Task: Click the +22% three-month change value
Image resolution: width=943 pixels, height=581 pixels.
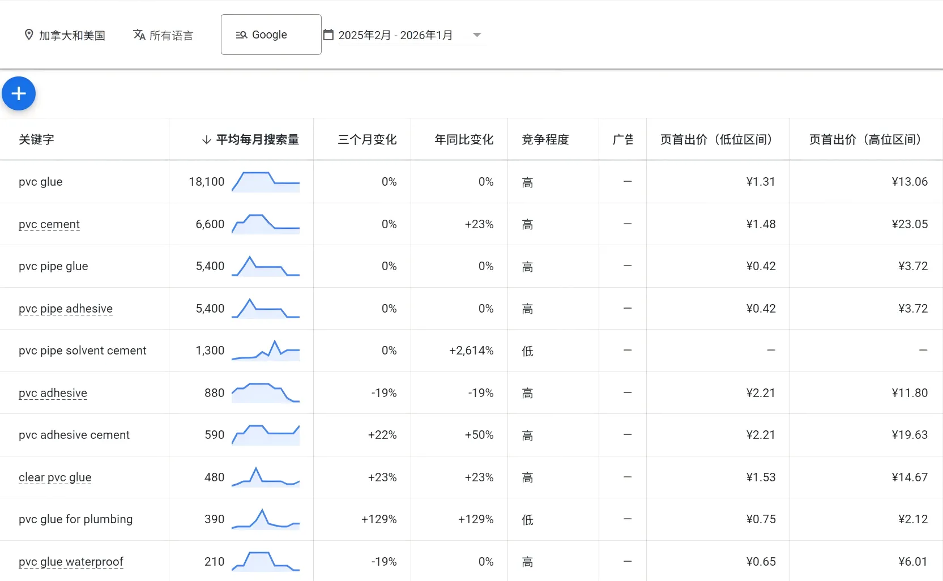Action: pos(382,435)
